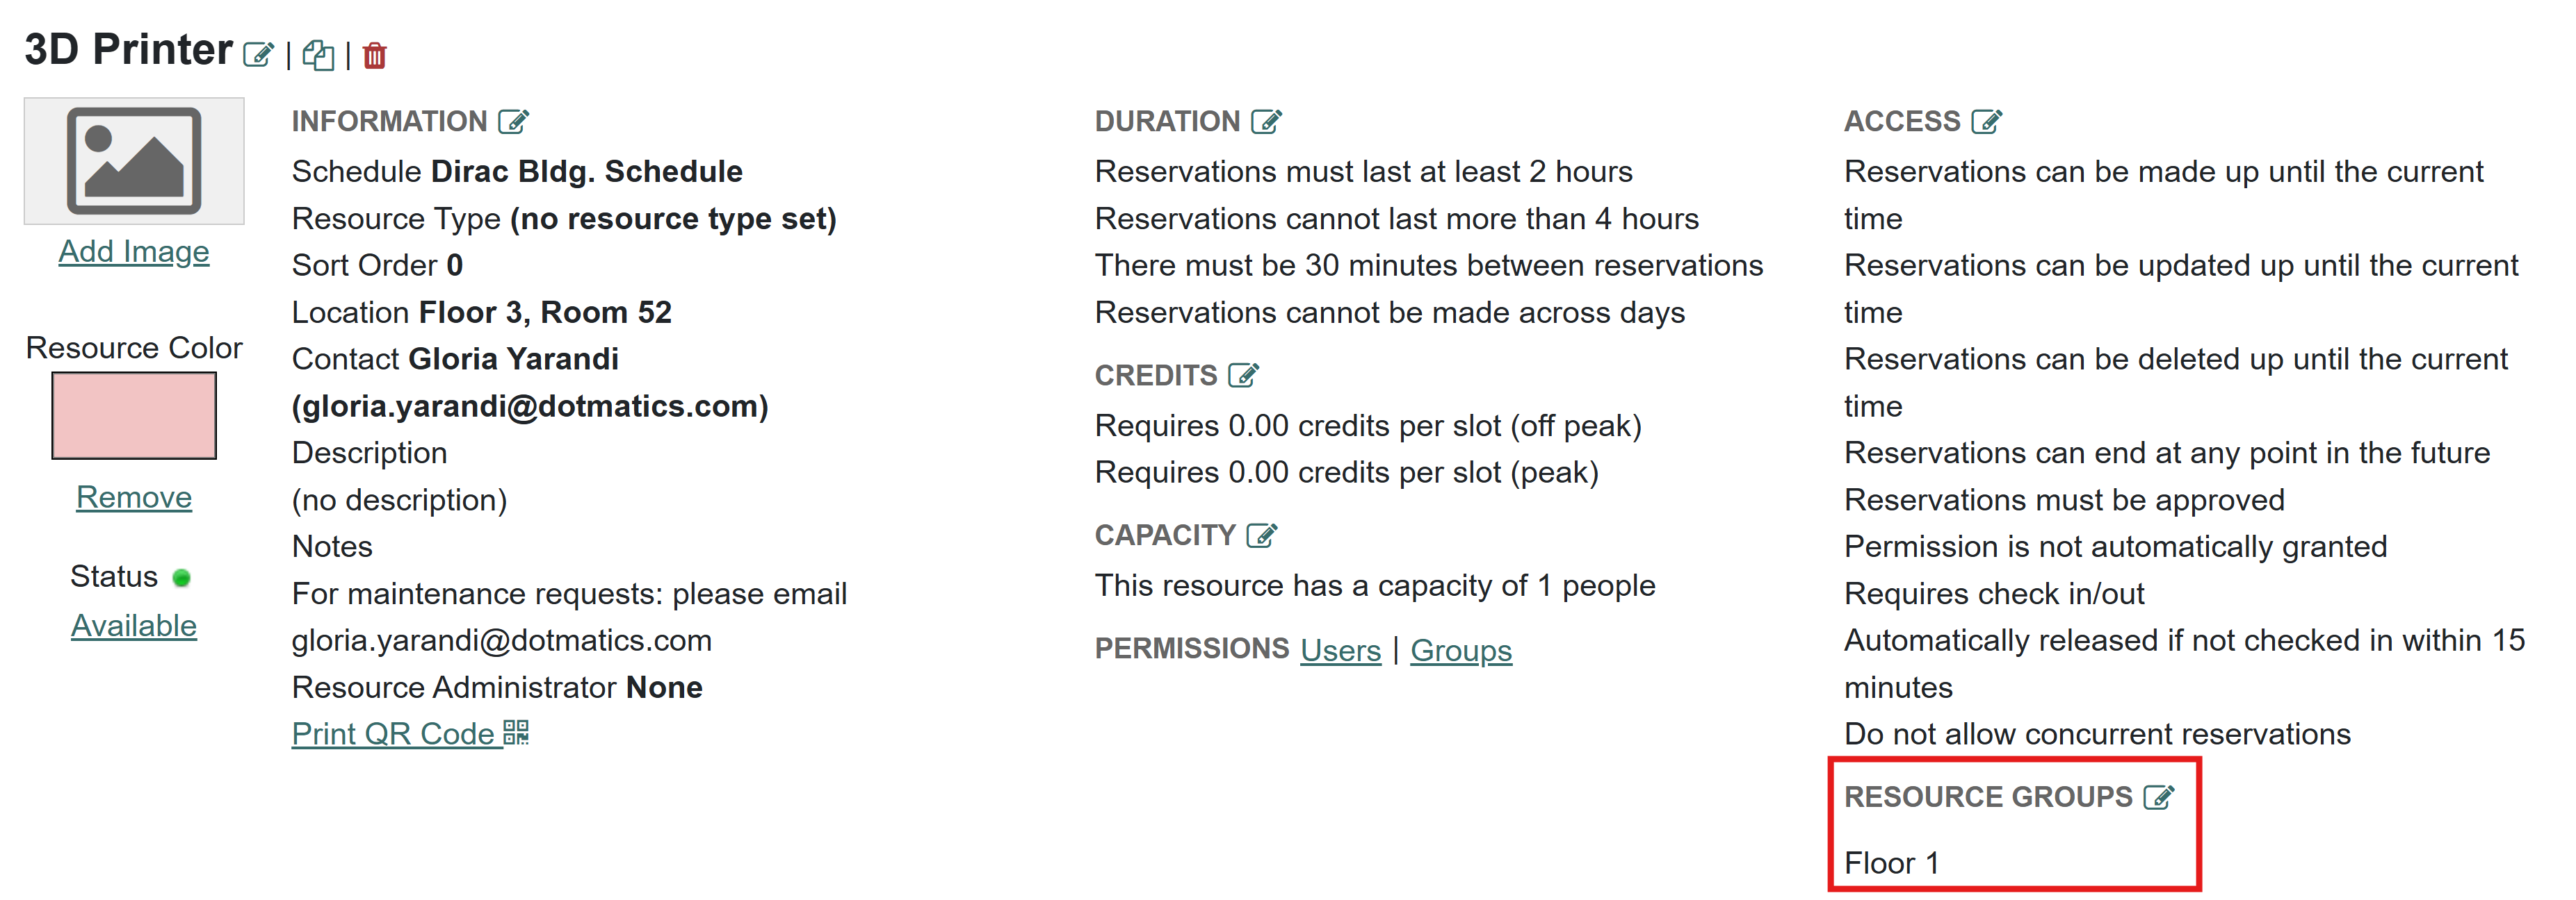Edit the Credits section

(x=1243, y=376)
